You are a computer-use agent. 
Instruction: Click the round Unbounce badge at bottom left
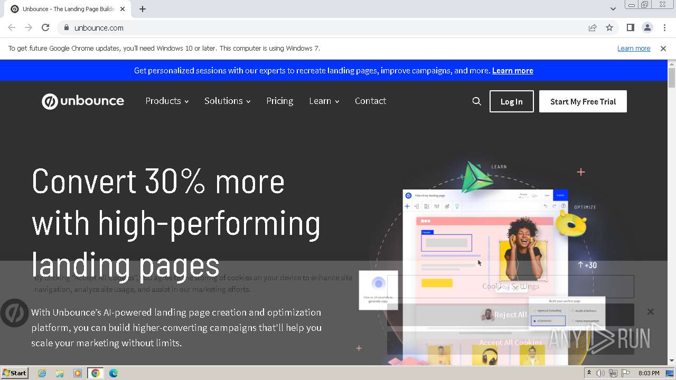[14, 313]
